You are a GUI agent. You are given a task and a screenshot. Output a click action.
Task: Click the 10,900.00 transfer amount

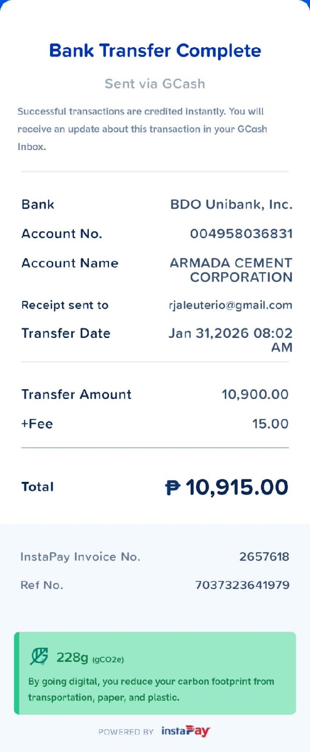click(255, 394)
